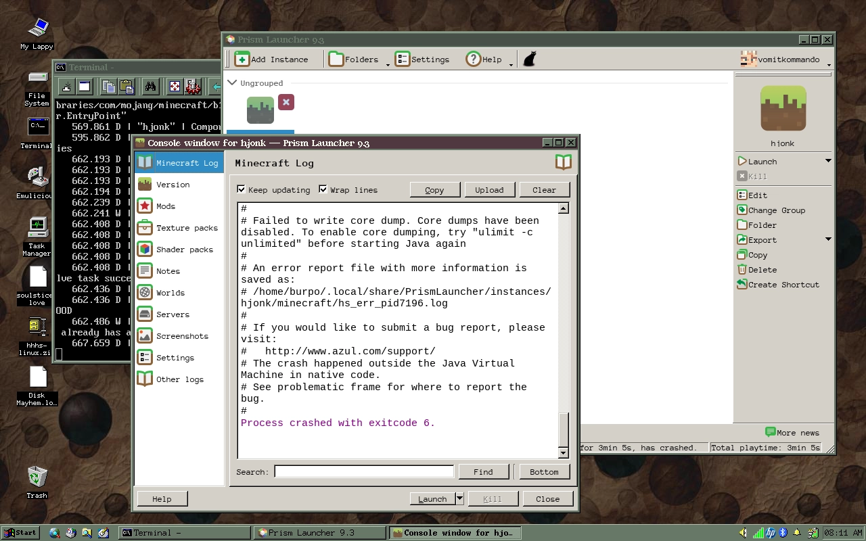Click the log scrollbar down arrow
The image size is (866, 541).
point(563,452)
